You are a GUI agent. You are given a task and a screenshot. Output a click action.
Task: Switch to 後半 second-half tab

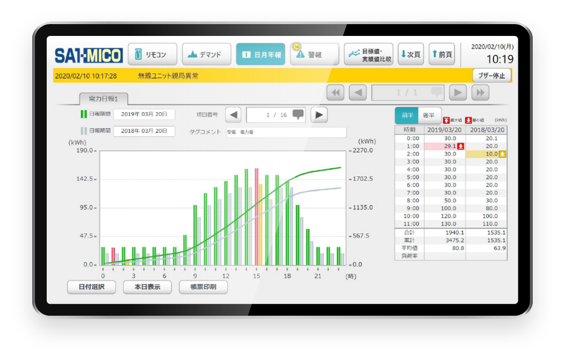point(429,115)
